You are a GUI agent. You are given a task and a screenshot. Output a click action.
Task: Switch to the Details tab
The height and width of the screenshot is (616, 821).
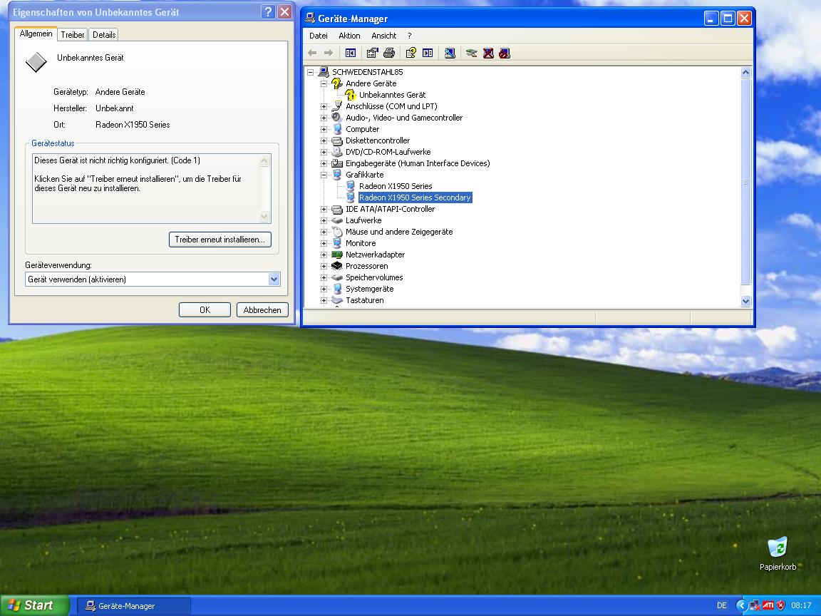103,34
